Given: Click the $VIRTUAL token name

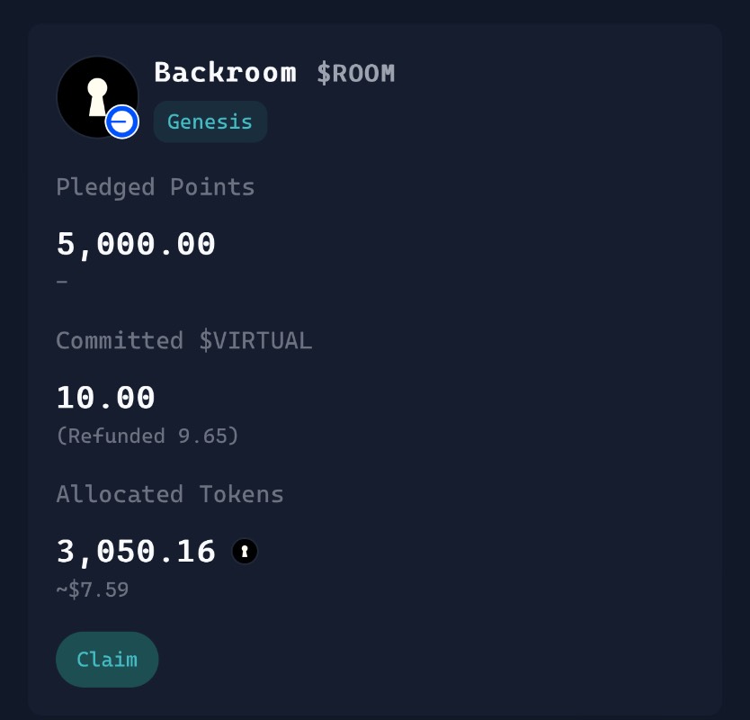Looking at the screenshot, I should coord(254,341).
